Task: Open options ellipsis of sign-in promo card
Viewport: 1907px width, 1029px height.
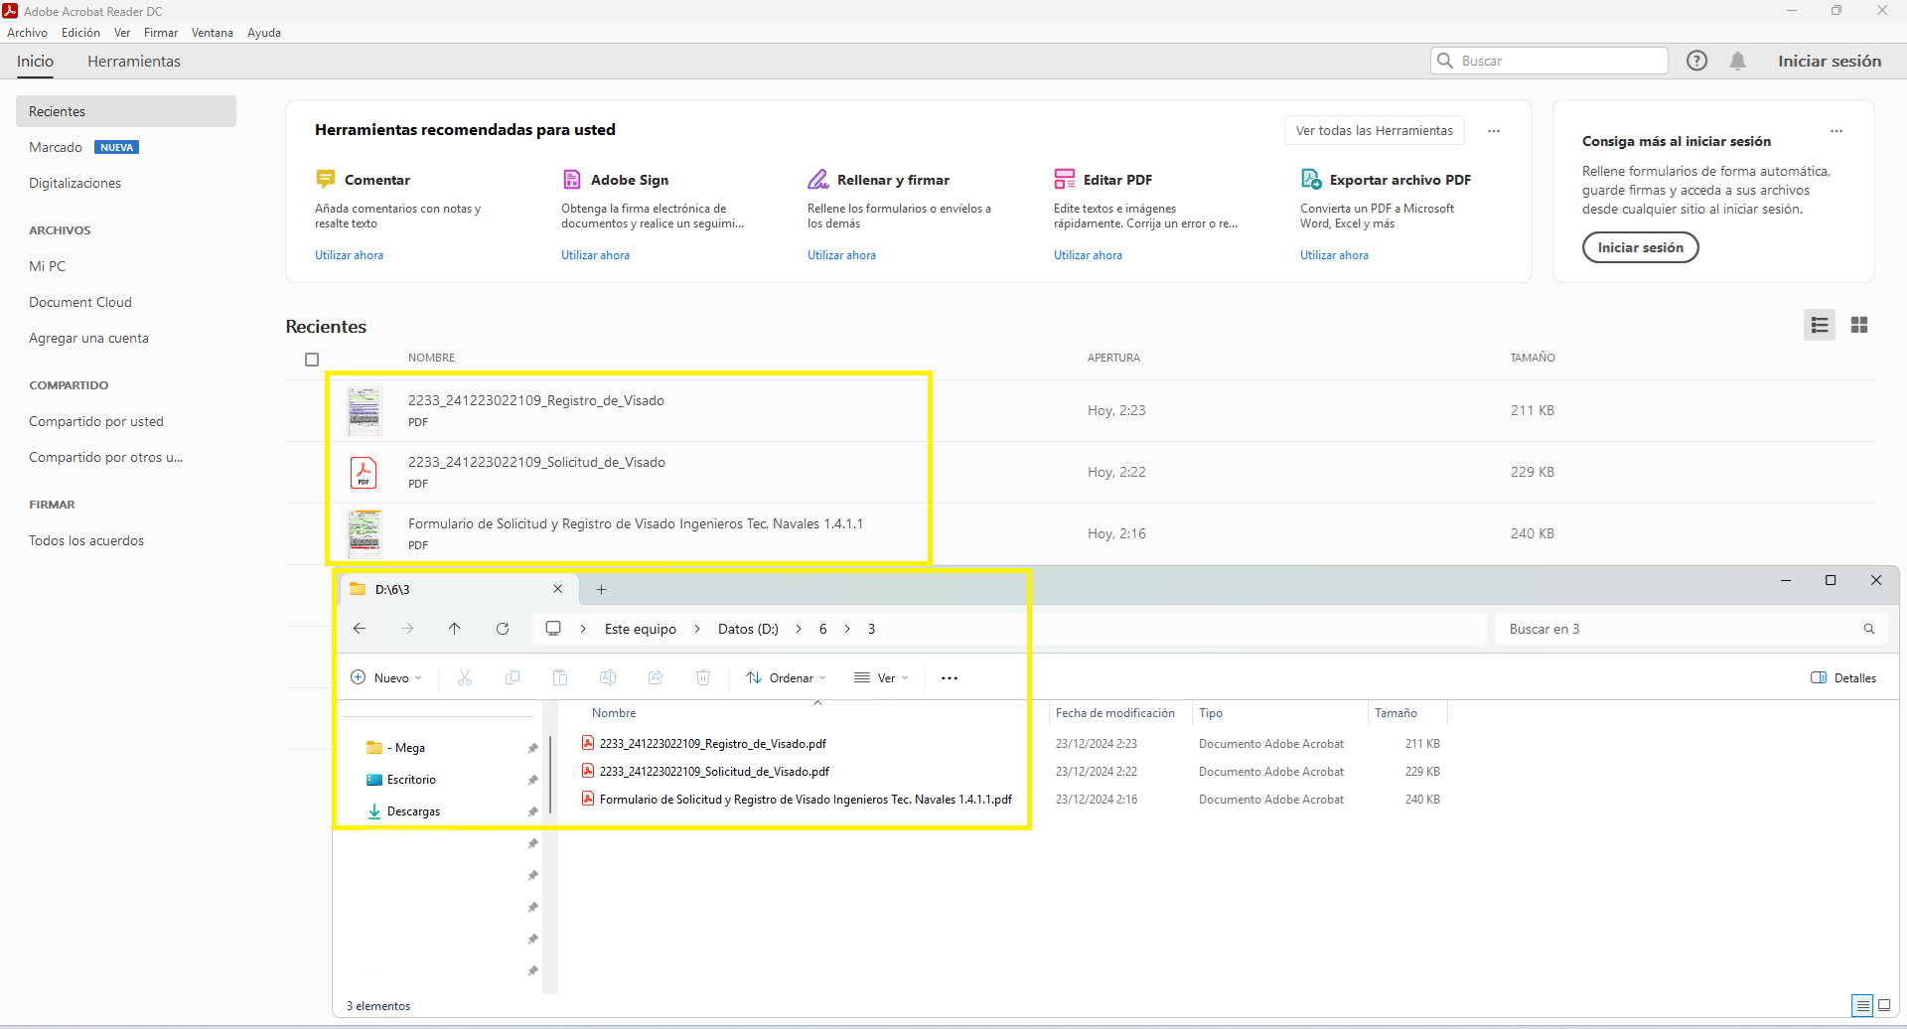Action: 1836,131
